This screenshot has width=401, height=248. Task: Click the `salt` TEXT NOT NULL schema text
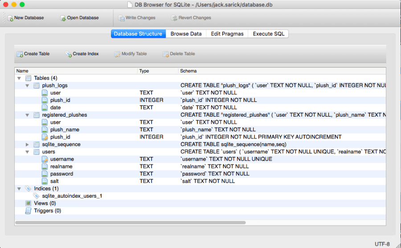pos(208,181)
